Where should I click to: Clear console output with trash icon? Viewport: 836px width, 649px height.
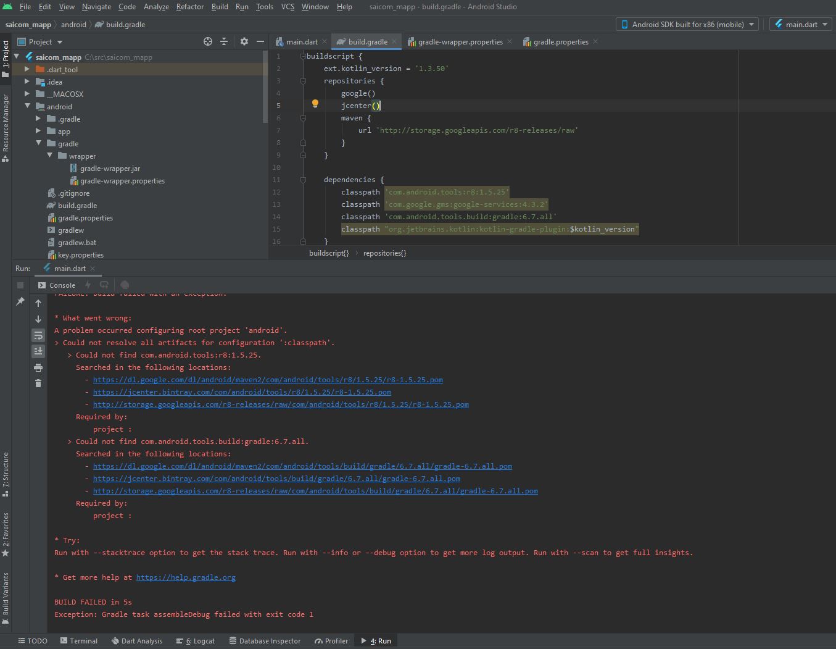tap(38, 383)
